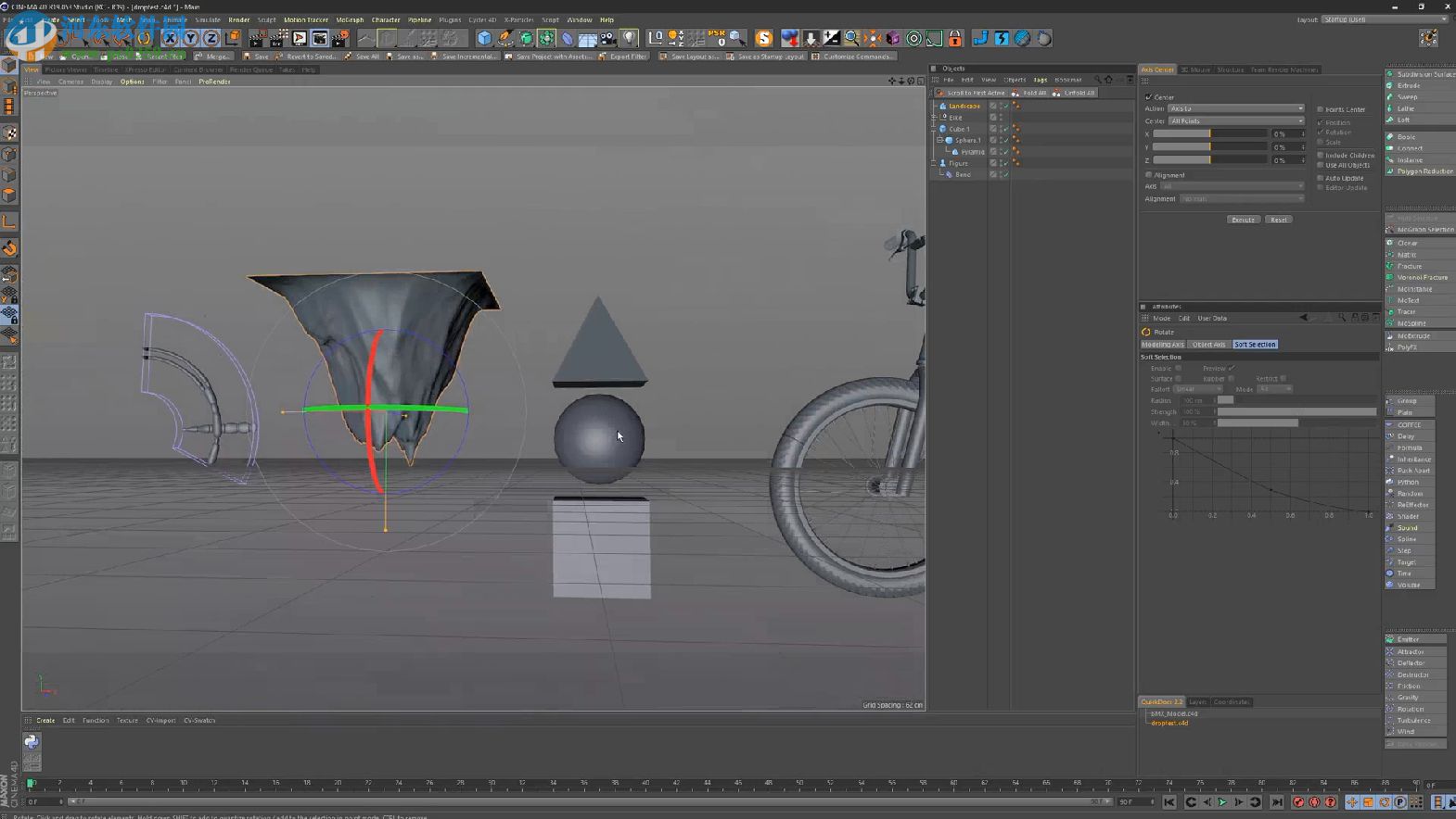Screen dimensions: 1456x819
Task: Click the Cube primitive icon in toolbar
Action: 484,38
